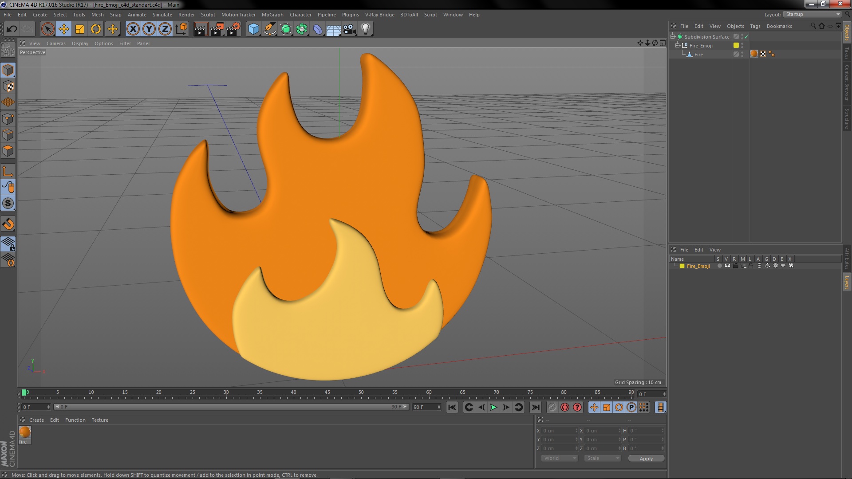
Task: Open the Scale mode dropdown
Action: click(603, 458)
